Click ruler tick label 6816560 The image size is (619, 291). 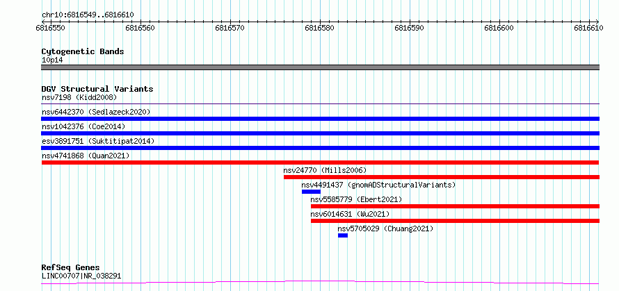pyautogui.click(x=140, y=28)
